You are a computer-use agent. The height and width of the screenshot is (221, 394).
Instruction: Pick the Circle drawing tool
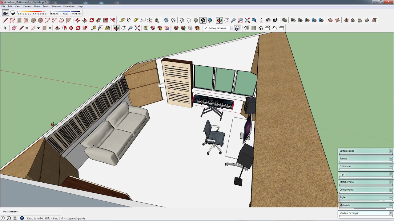[33, 20]
